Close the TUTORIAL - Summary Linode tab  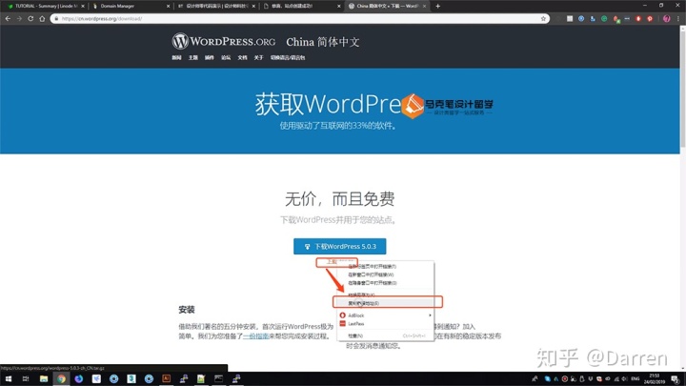tap(83, 6)
